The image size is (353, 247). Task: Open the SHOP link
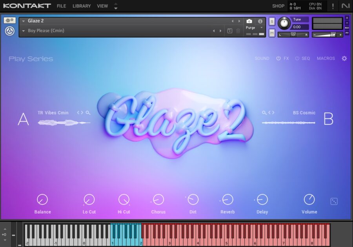[x=278, y=6]
